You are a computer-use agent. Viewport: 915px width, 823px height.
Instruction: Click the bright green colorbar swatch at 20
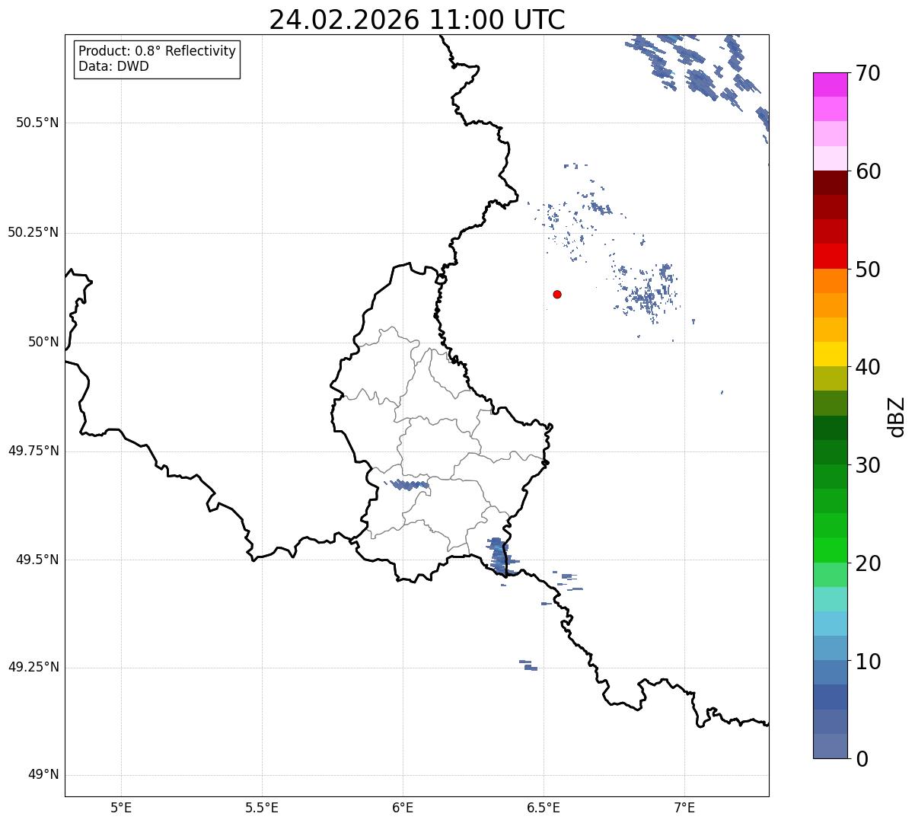coord(830,550)
